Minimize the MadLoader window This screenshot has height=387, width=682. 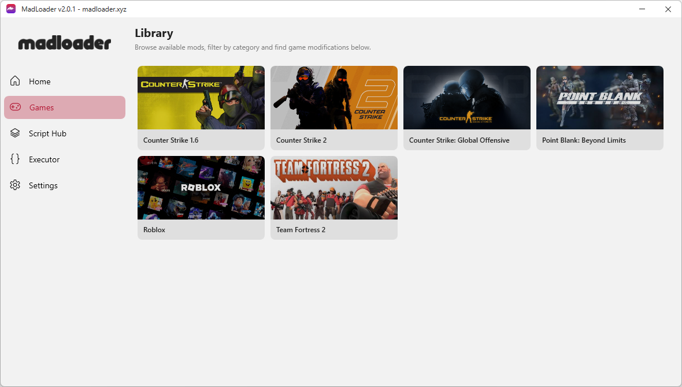coord(642,9)
